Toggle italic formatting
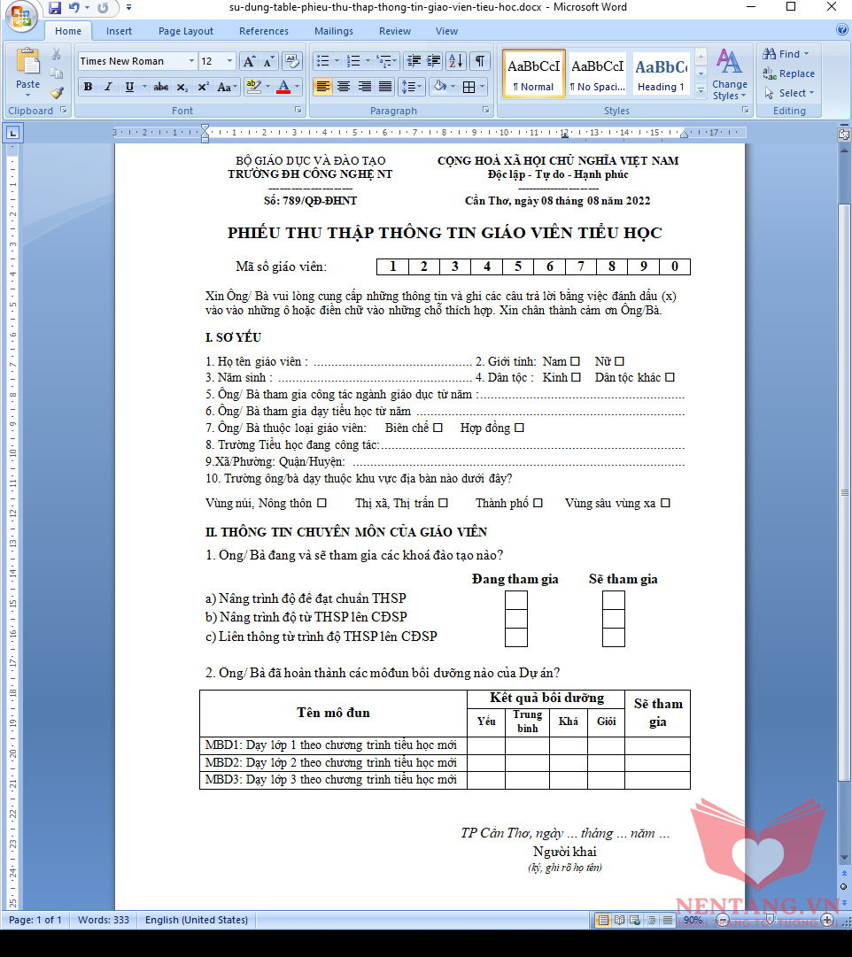 click(108, 87)
